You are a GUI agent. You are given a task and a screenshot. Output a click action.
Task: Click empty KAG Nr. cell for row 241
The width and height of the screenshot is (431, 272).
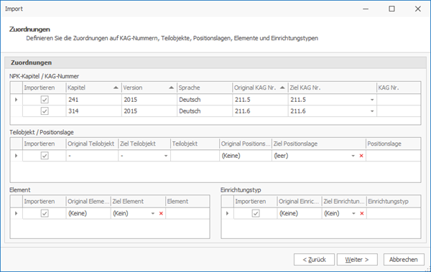399,100
